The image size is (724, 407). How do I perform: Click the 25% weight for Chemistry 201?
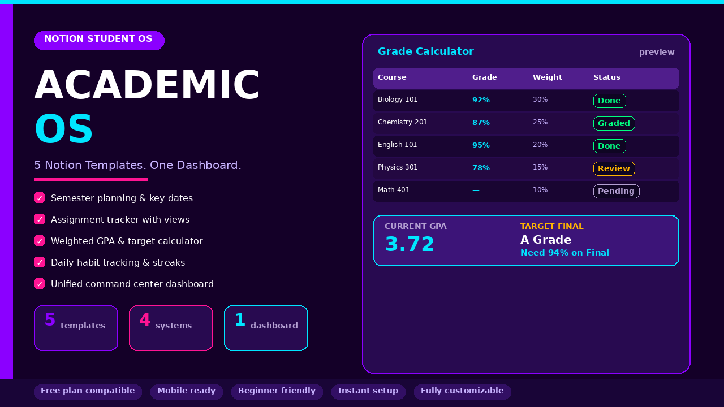pyautogui.click(x=540, y=122)
